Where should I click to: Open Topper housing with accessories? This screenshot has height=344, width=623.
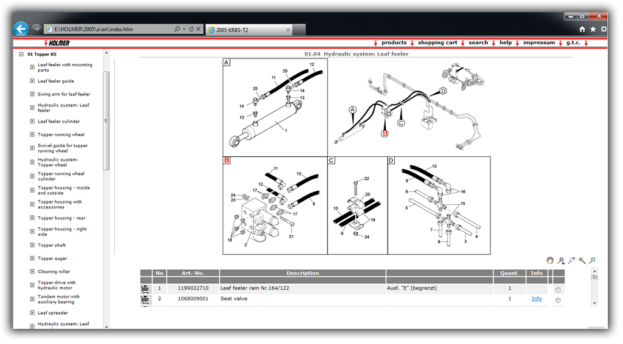(60, 204)
